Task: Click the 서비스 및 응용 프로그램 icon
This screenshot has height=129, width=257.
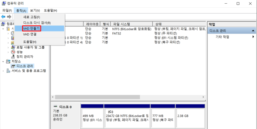Action: tap(8, 71)
